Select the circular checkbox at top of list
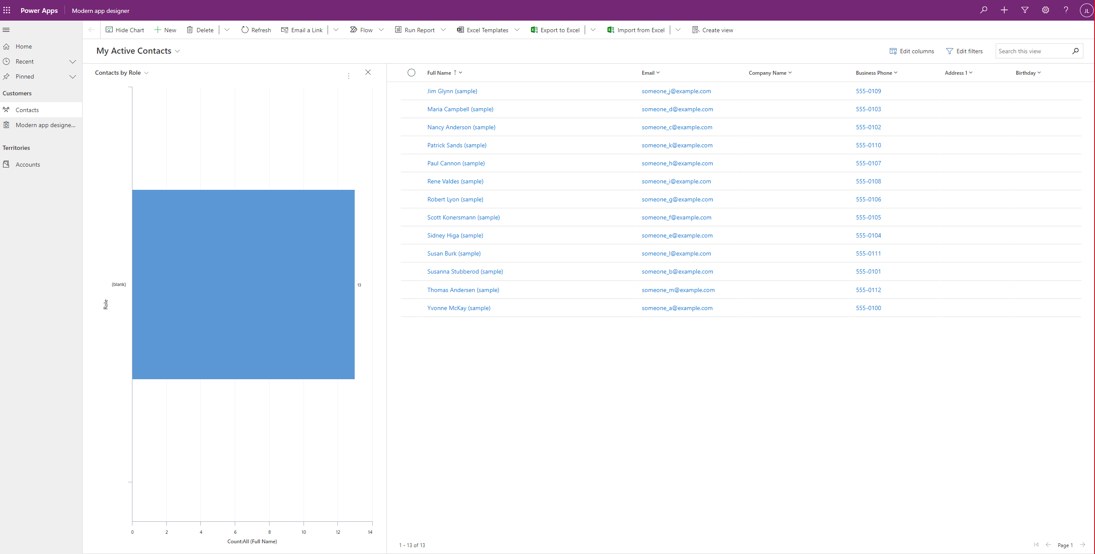 [410, 72]
